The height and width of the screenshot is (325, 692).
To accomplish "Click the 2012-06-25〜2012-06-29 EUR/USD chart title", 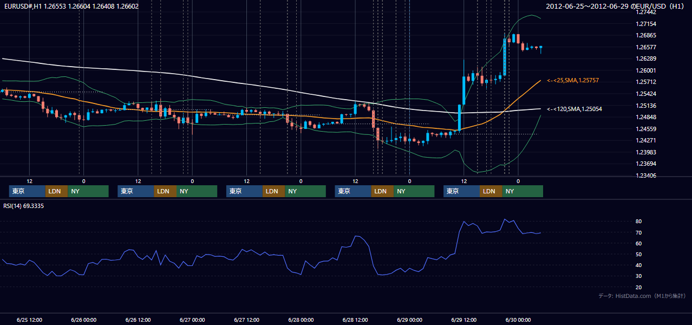I will pyautogui.click(x=616, y=6).
